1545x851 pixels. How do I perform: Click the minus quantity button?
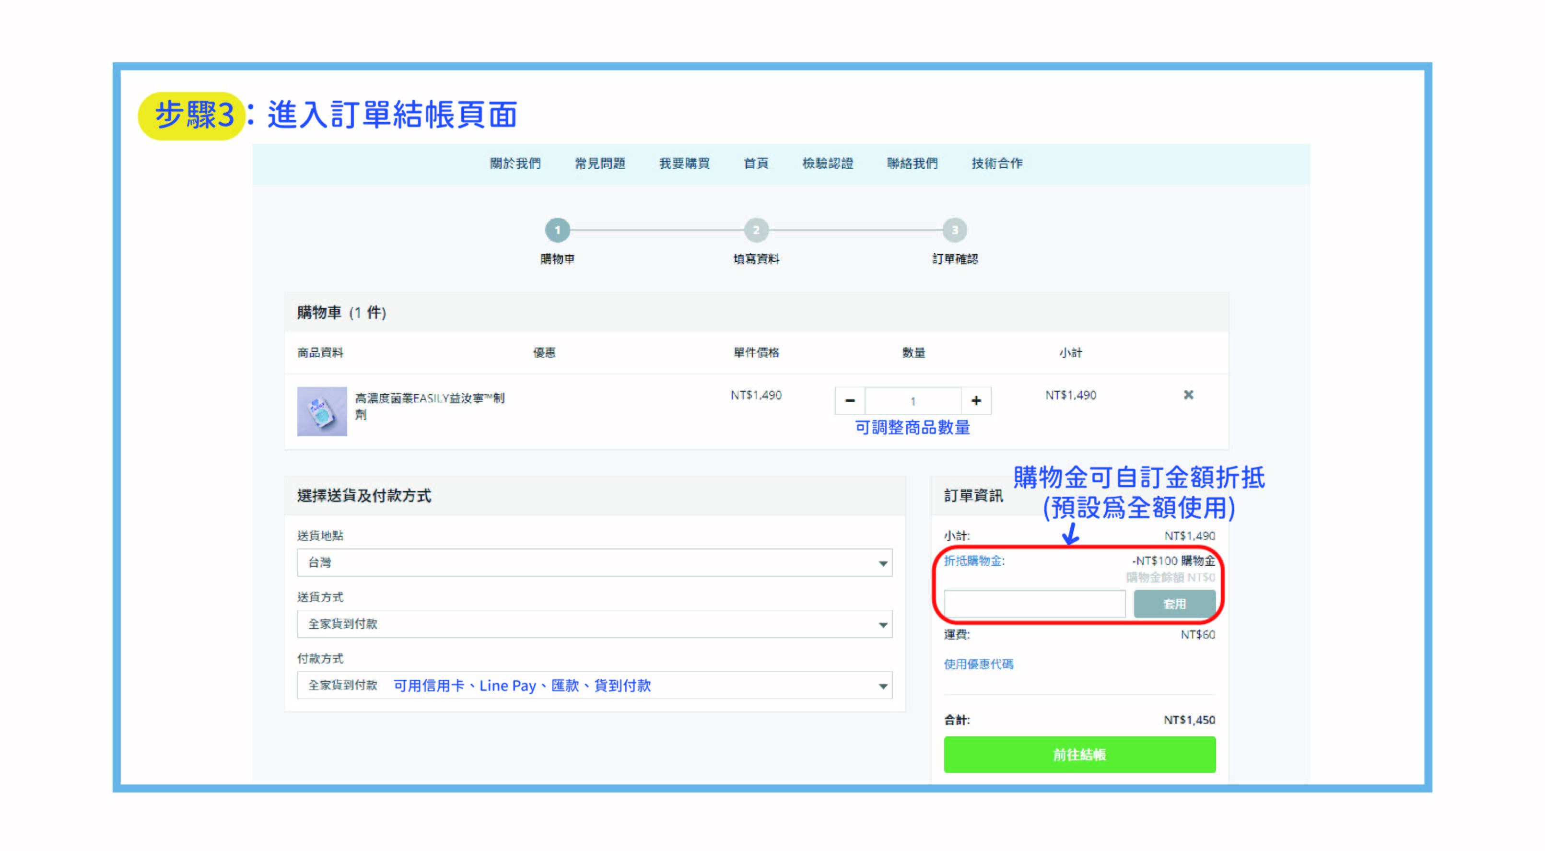pyautogui.click(x=849, y=401)
